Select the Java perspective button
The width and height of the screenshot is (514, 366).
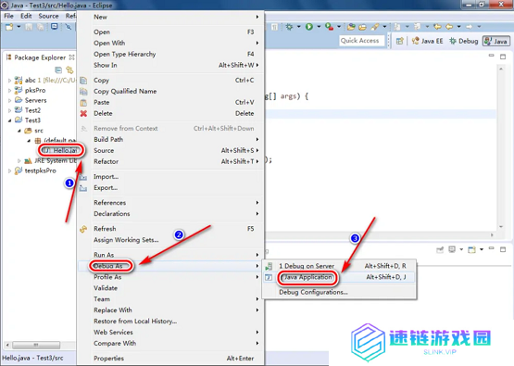click(496, 41)
